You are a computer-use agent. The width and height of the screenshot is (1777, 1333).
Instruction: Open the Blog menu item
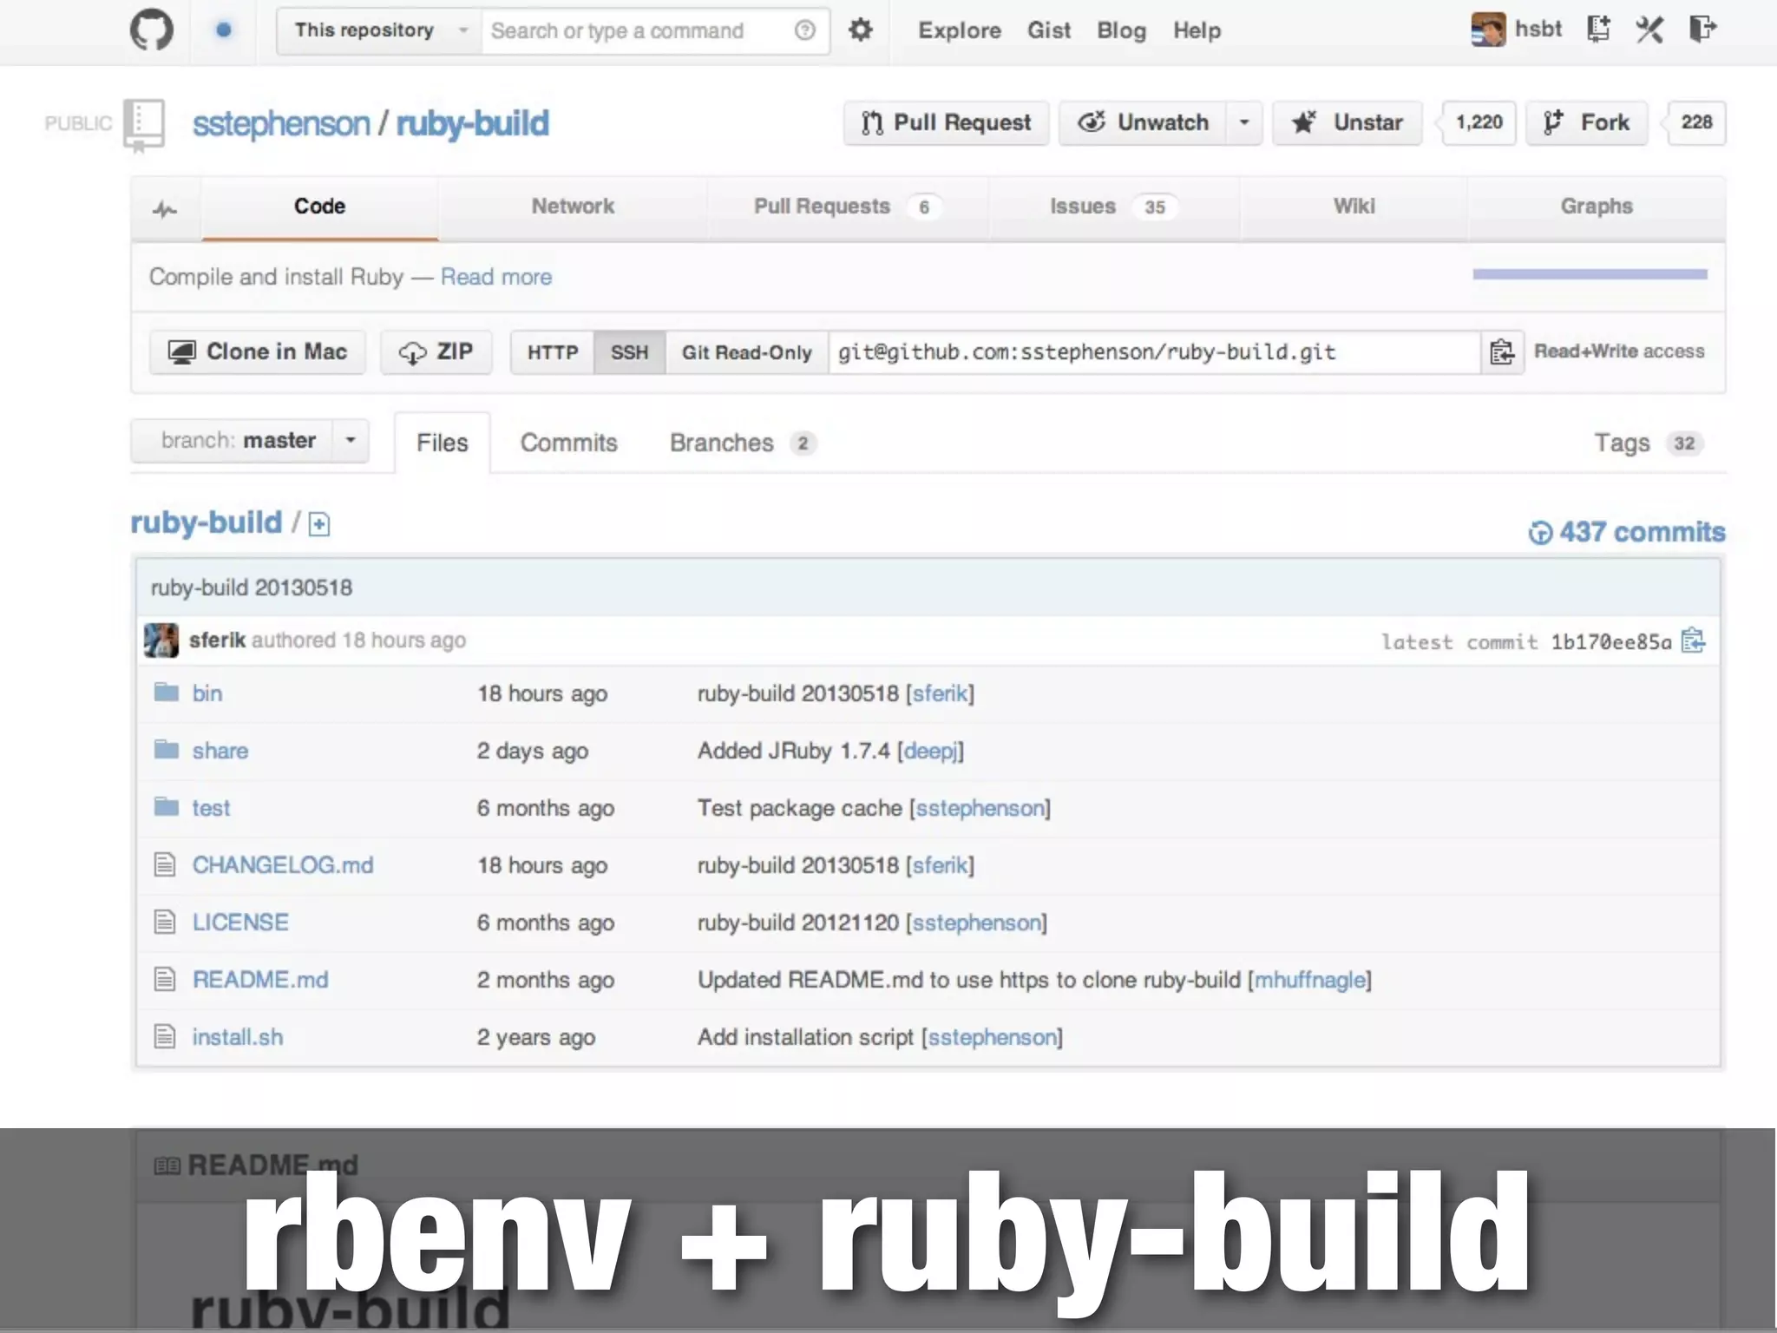(x=1121, y=30)
